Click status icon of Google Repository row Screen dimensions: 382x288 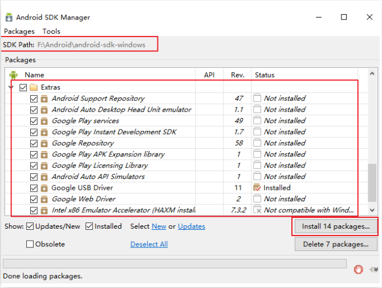coord(257,143)
